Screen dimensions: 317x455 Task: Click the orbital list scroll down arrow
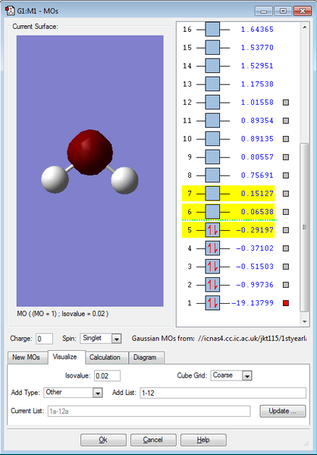pyautogui.click(x=305, y=321)
